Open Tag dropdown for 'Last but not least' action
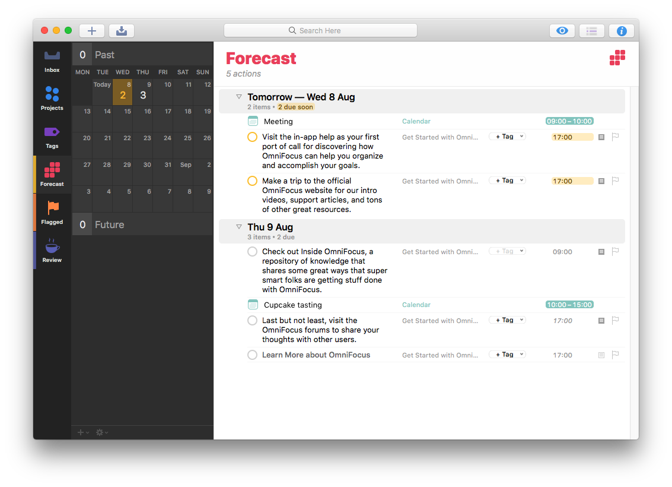Screen dimensions: 672x487 tap(507, 320)
